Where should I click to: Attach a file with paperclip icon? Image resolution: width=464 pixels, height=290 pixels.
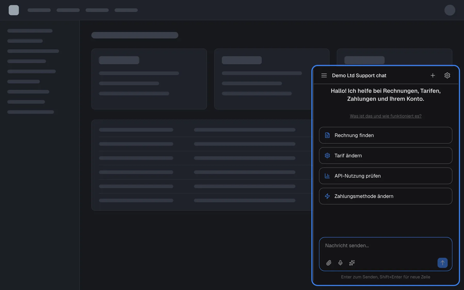tap(329, 263)
